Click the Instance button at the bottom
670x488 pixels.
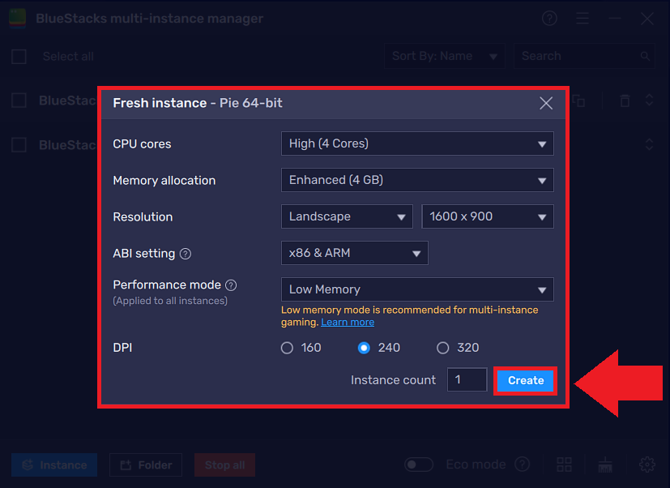[54, 465]
